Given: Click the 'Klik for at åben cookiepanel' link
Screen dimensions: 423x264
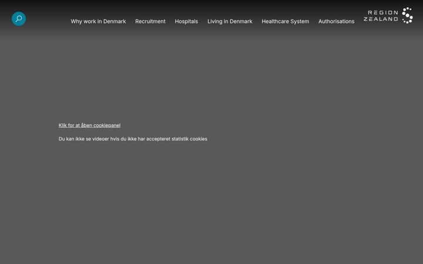Looking at the screenshot, I should 89,126.
